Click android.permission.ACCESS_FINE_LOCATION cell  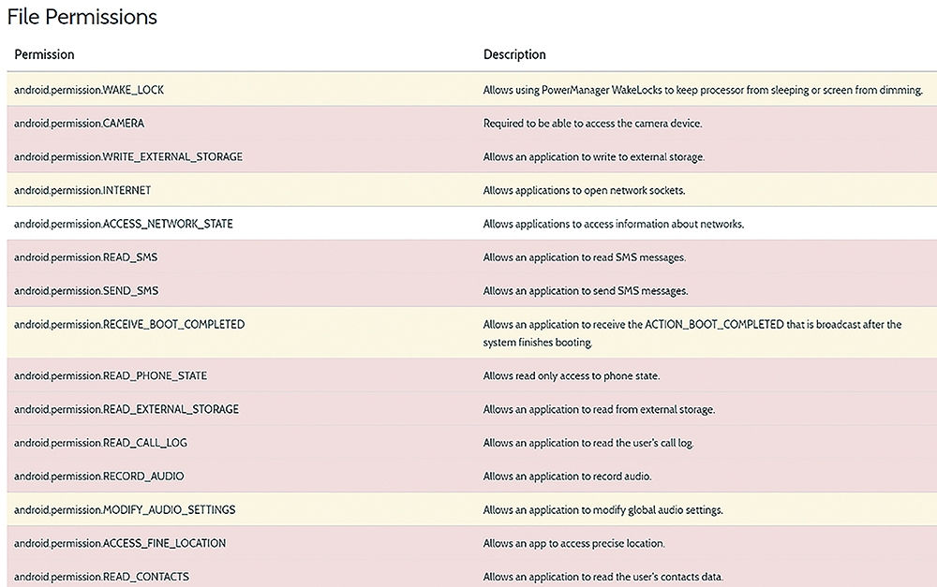click(x=120, y=543)
